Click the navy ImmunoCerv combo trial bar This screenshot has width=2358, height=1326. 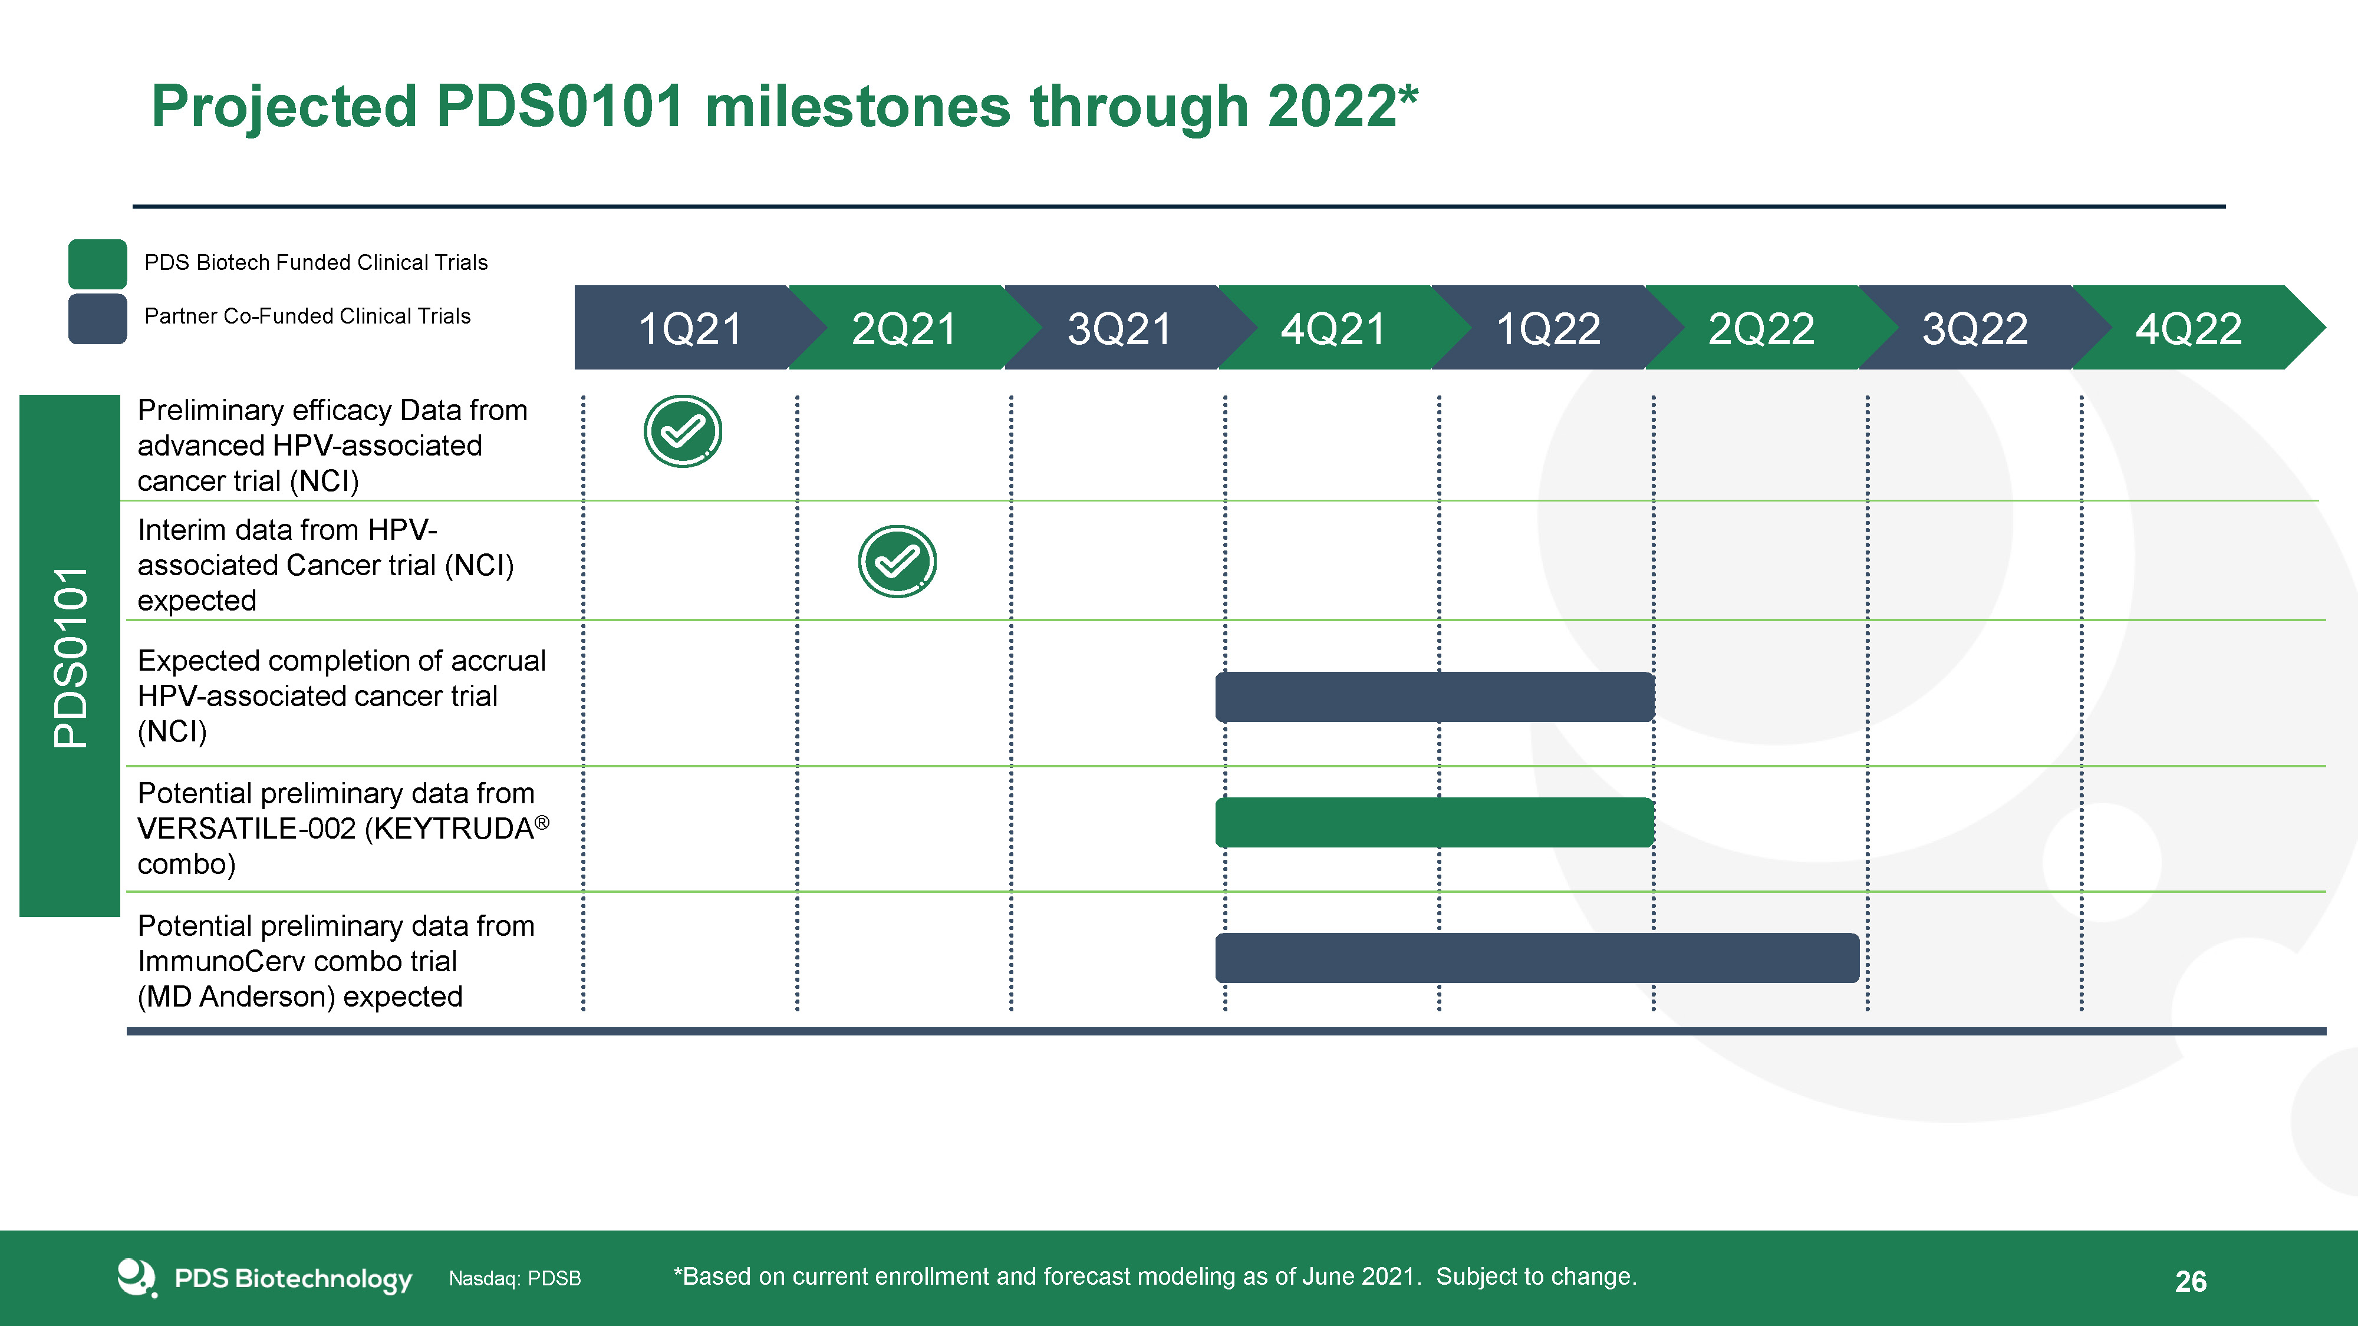[x=1537, y=958]
